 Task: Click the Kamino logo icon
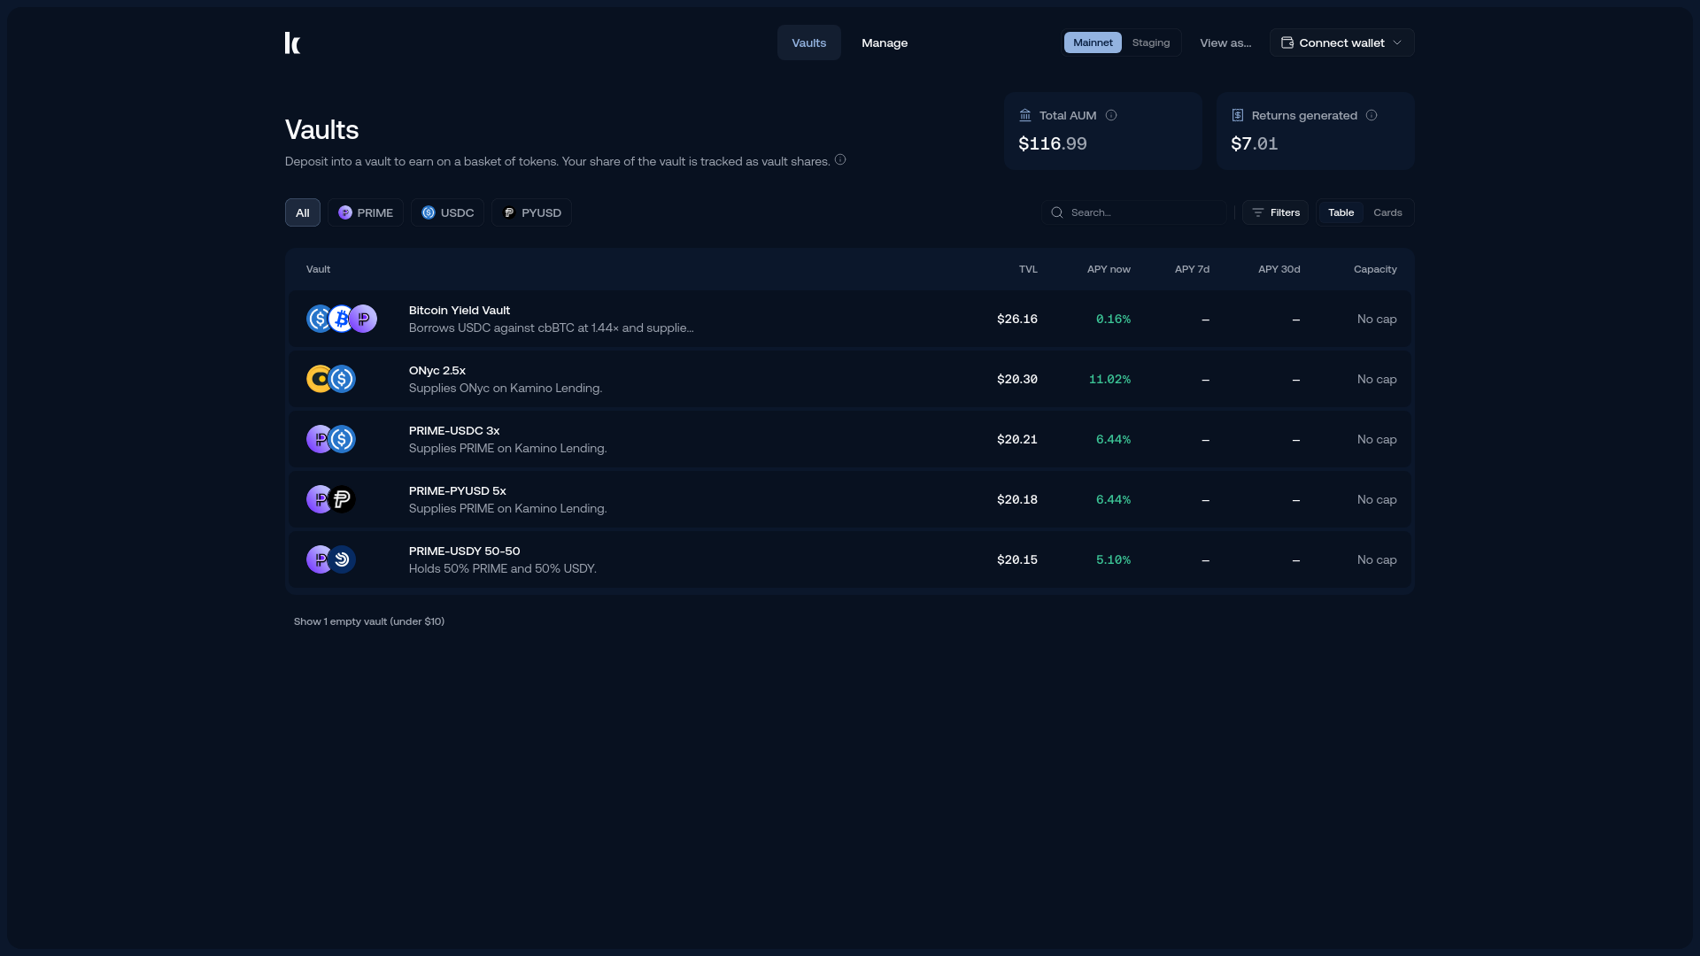click(292, 42)
